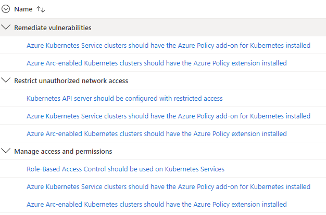Select the Manage access and permissions label

click(63, 151)
